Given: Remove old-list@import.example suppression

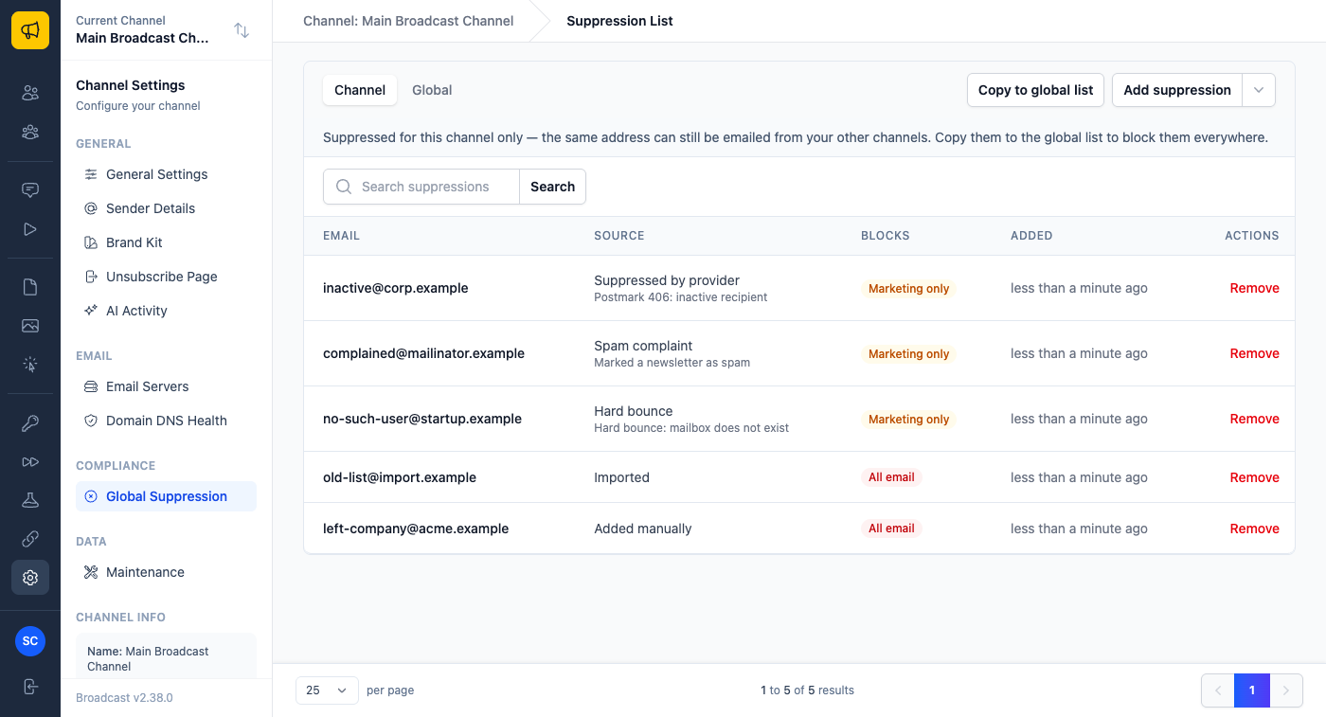Looking at the screenshot, I should pyautogui.click(x=1254, y=477).
